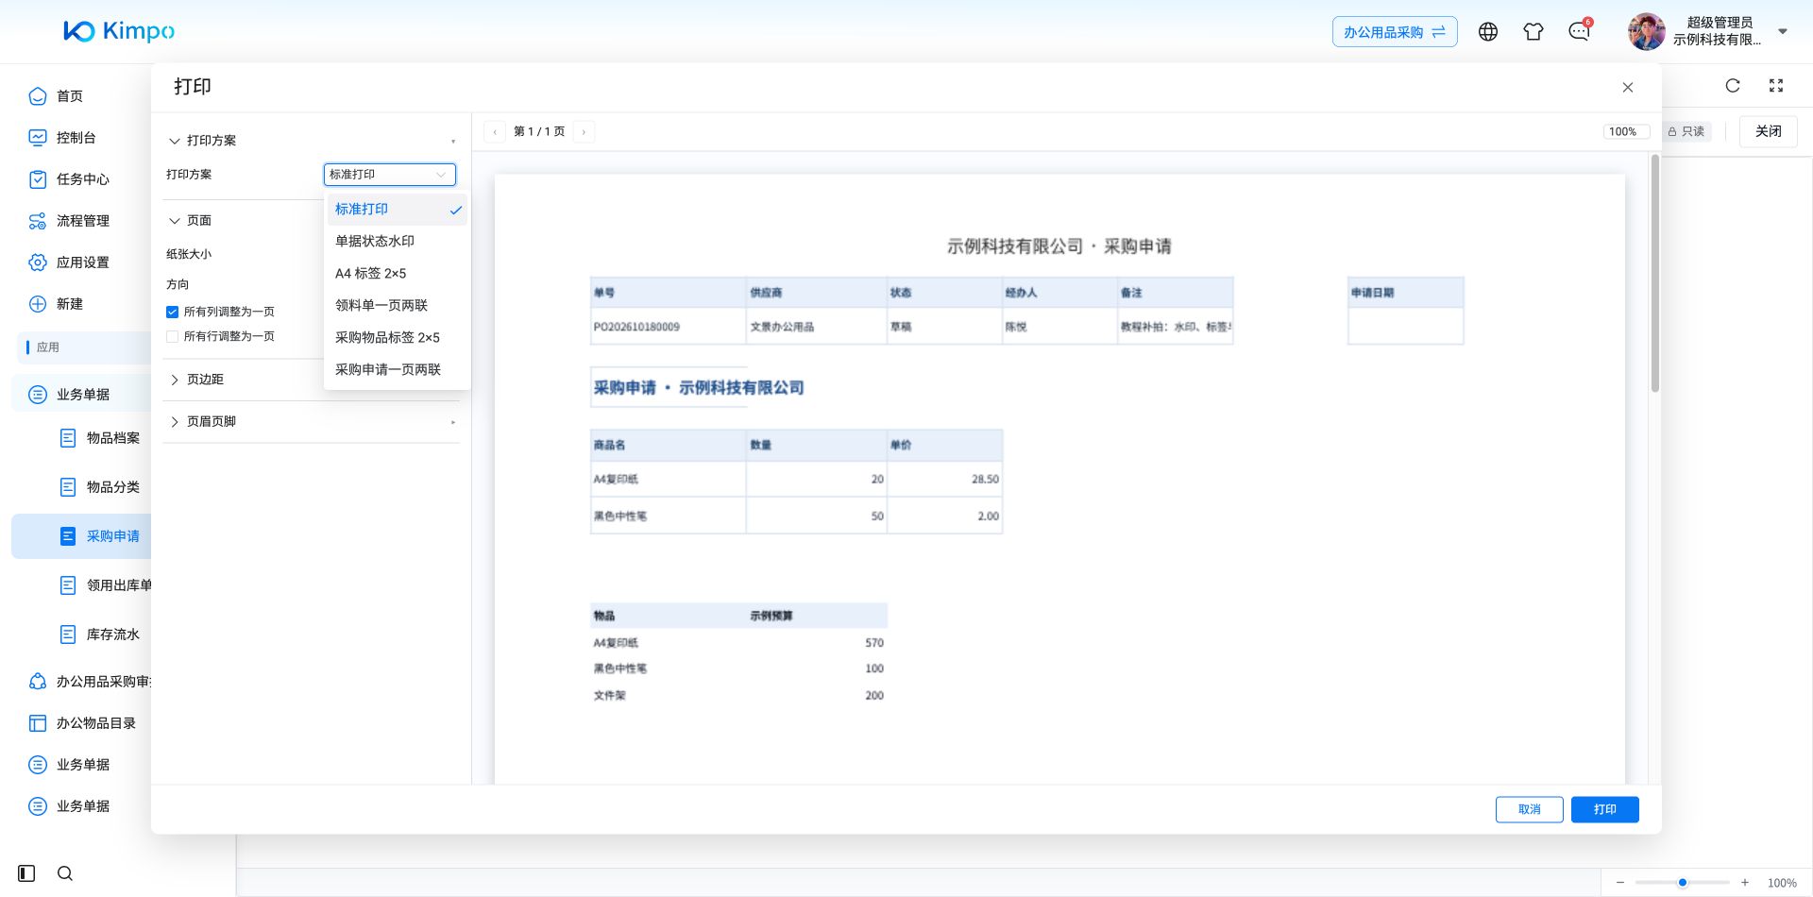Click the refresh icon

(1733, 86)
